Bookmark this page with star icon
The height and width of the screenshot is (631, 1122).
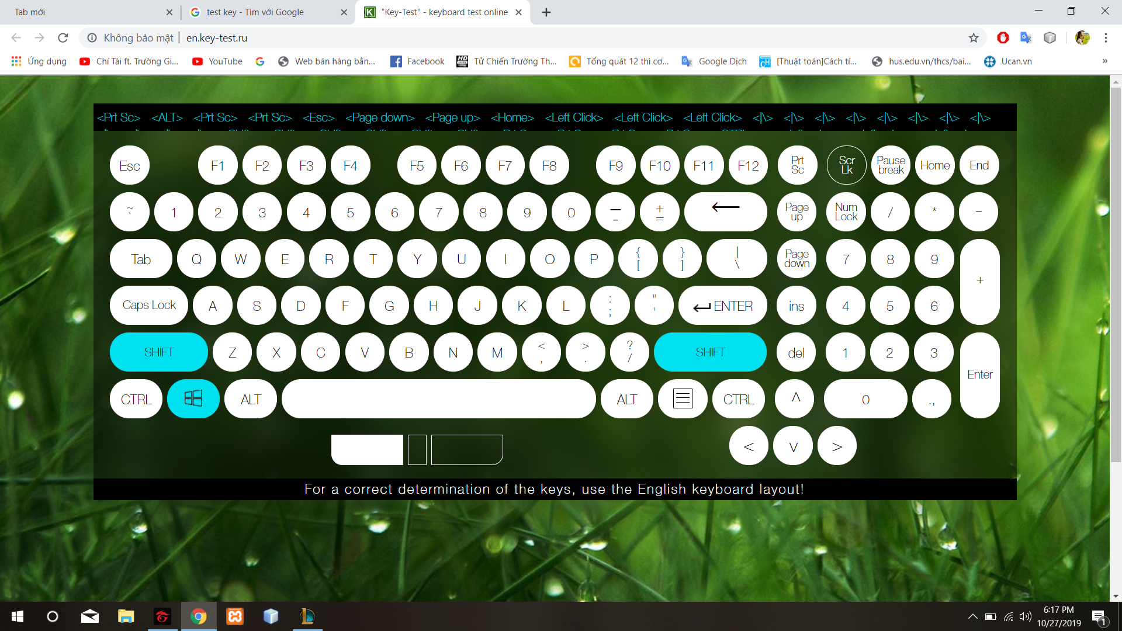[x=973, y=38]
